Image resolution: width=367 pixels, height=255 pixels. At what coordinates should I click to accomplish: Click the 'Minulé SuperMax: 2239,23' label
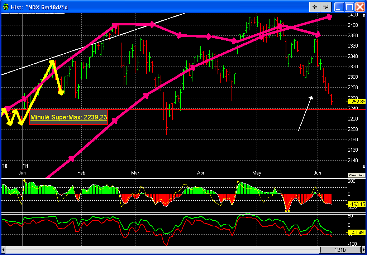coord(68,117)
